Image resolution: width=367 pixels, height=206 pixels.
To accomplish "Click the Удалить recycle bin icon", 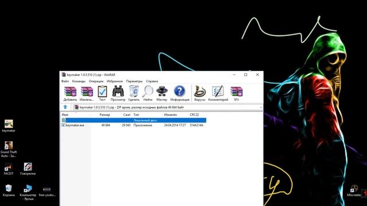I will [134, 91].
